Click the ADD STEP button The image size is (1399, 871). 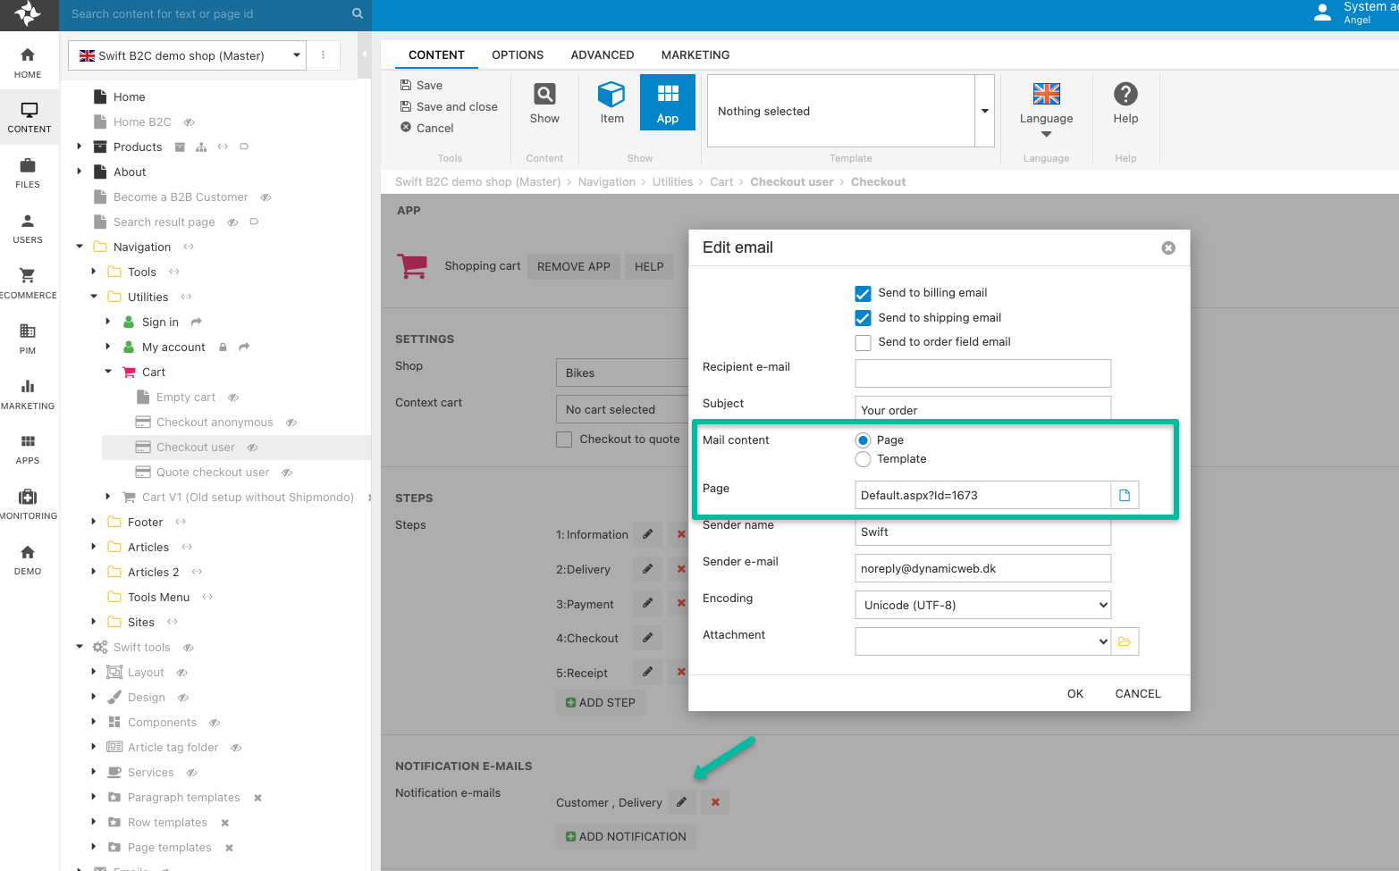tap(601, 703)
